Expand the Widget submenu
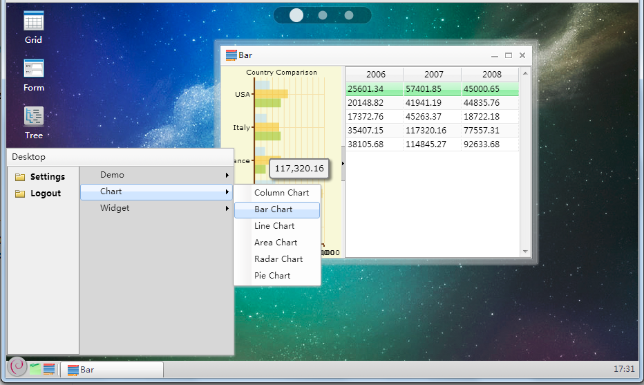This screenshot has height=385, width=644. coord(156,208)
